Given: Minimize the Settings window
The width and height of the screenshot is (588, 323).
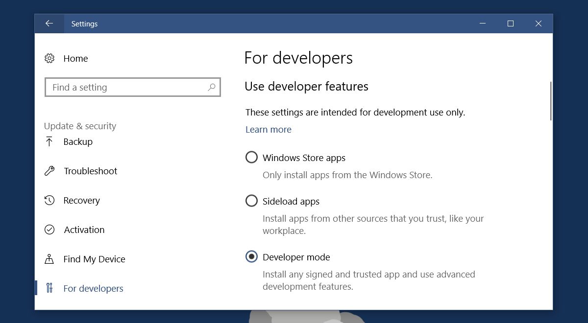Looking at the screenshot, I should pyautogui.click(x=483, y=23).
